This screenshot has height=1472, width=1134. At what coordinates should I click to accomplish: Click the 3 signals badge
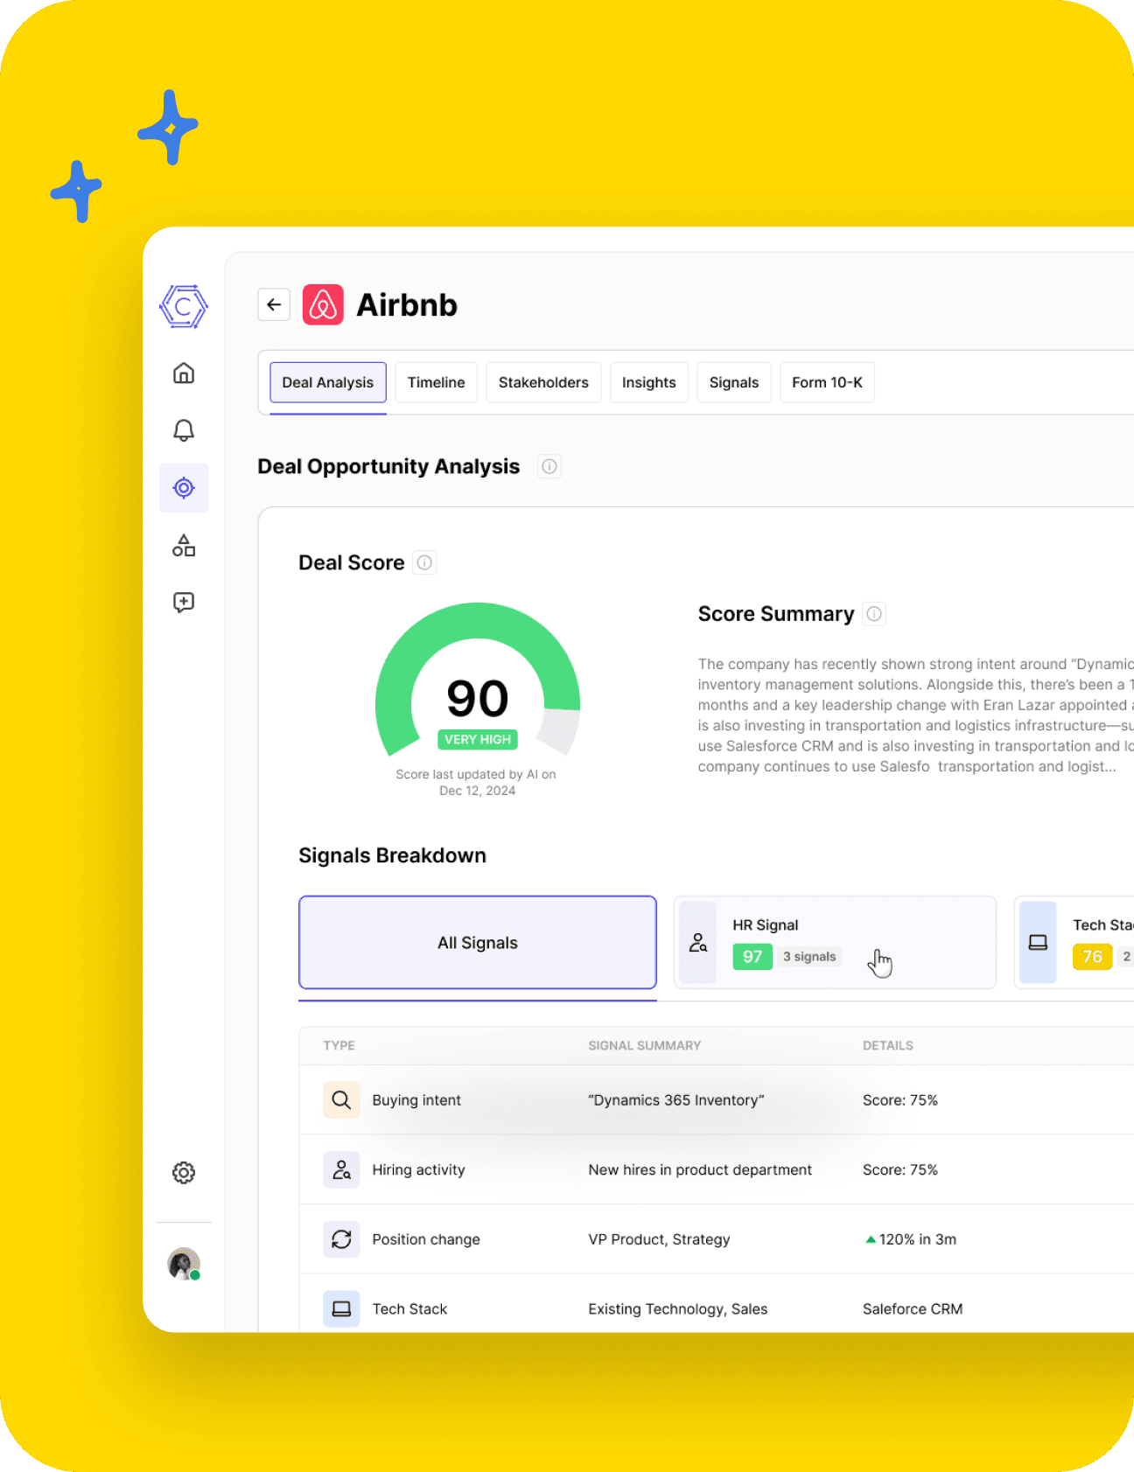809,957
